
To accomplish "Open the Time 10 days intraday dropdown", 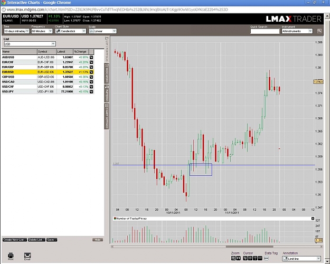I will 16,31.
